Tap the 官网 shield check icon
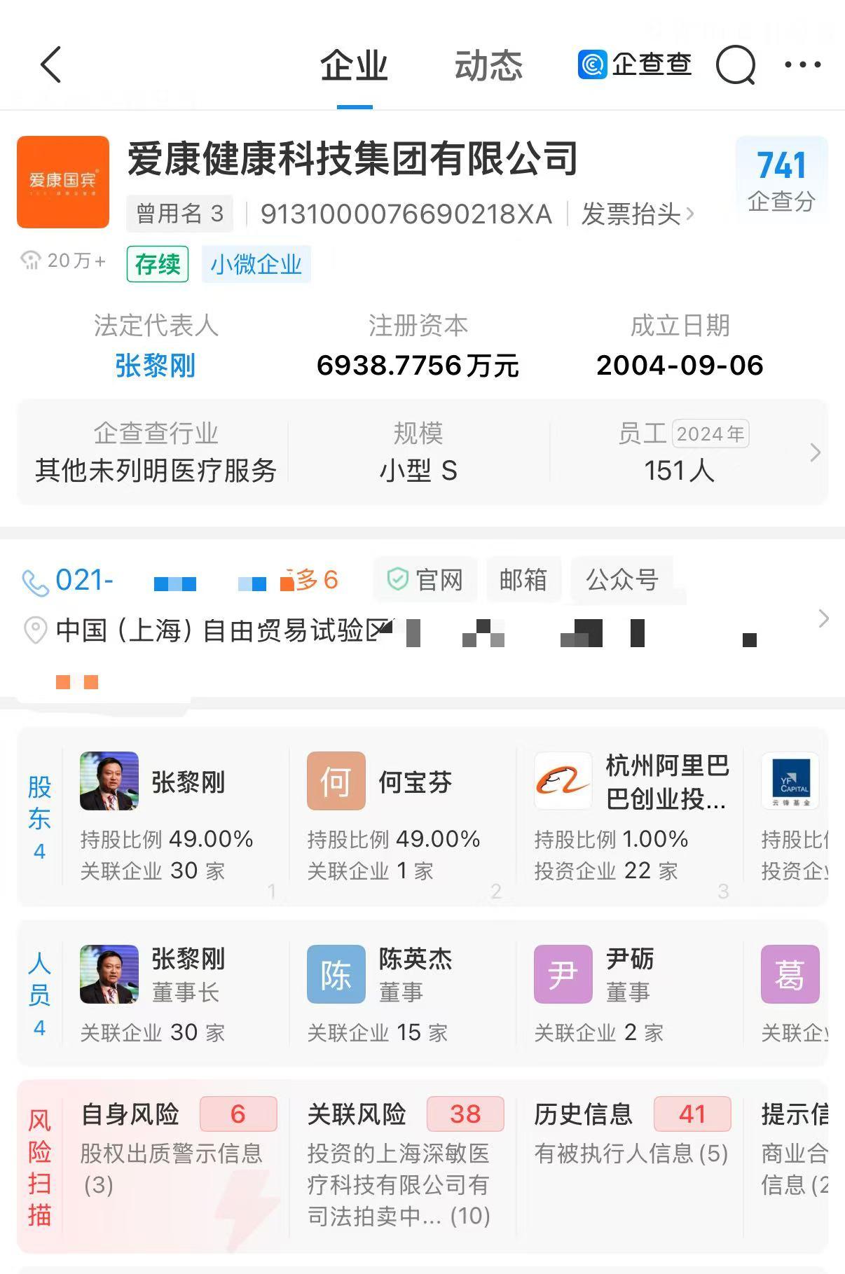 point(398,579)
